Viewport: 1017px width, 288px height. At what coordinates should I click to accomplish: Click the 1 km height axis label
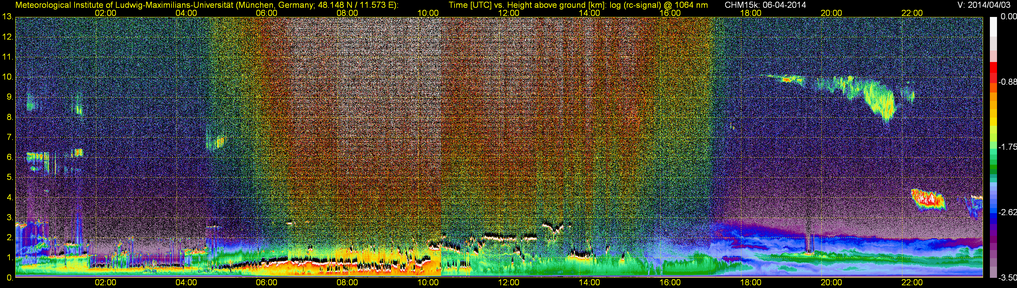click(x=9, y=258)
